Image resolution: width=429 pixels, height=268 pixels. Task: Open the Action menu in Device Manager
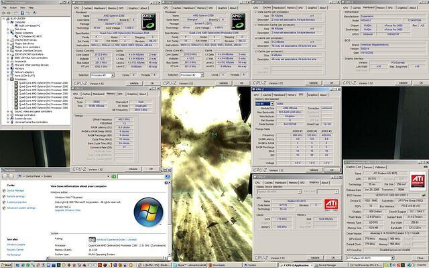[13, 8]
